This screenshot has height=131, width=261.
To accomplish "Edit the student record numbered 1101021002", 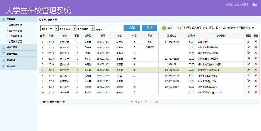I will pyautogui.click(x=248, y=64).
